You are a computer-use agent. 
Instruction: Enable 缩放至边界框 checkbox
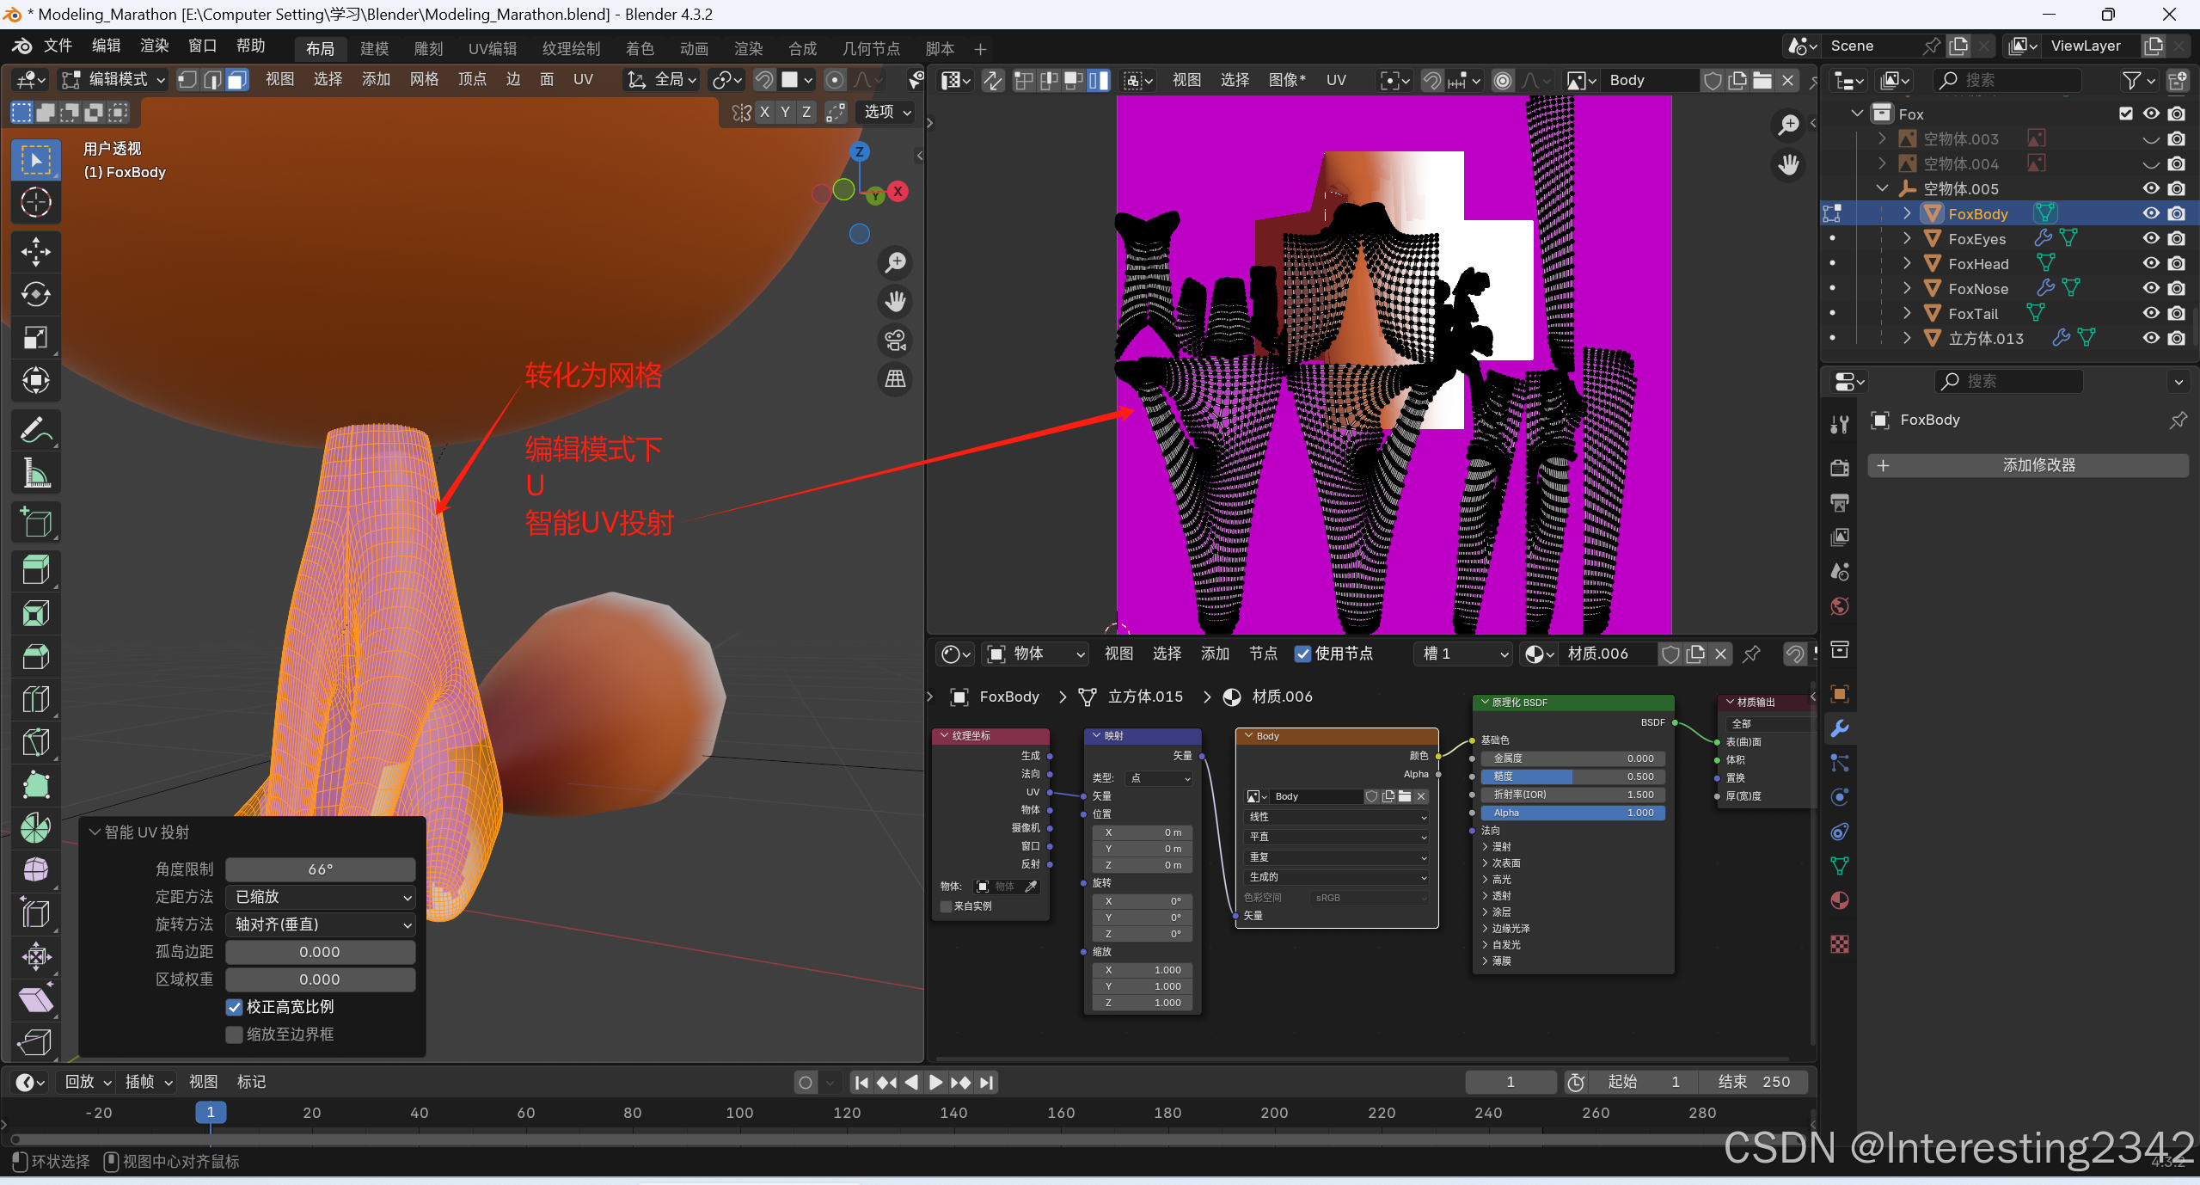tap(234, 1035)
